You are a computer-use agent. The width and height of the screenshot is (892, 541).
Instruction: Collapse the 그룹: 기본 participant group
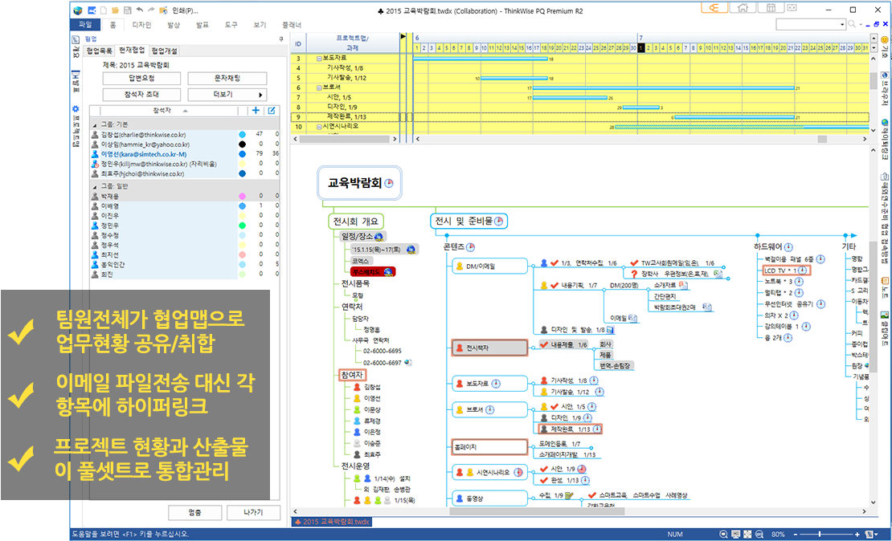pos(94,125)
